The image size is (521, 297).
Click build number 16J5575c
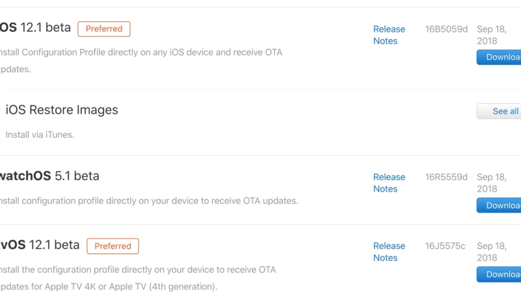pos(445,246)
